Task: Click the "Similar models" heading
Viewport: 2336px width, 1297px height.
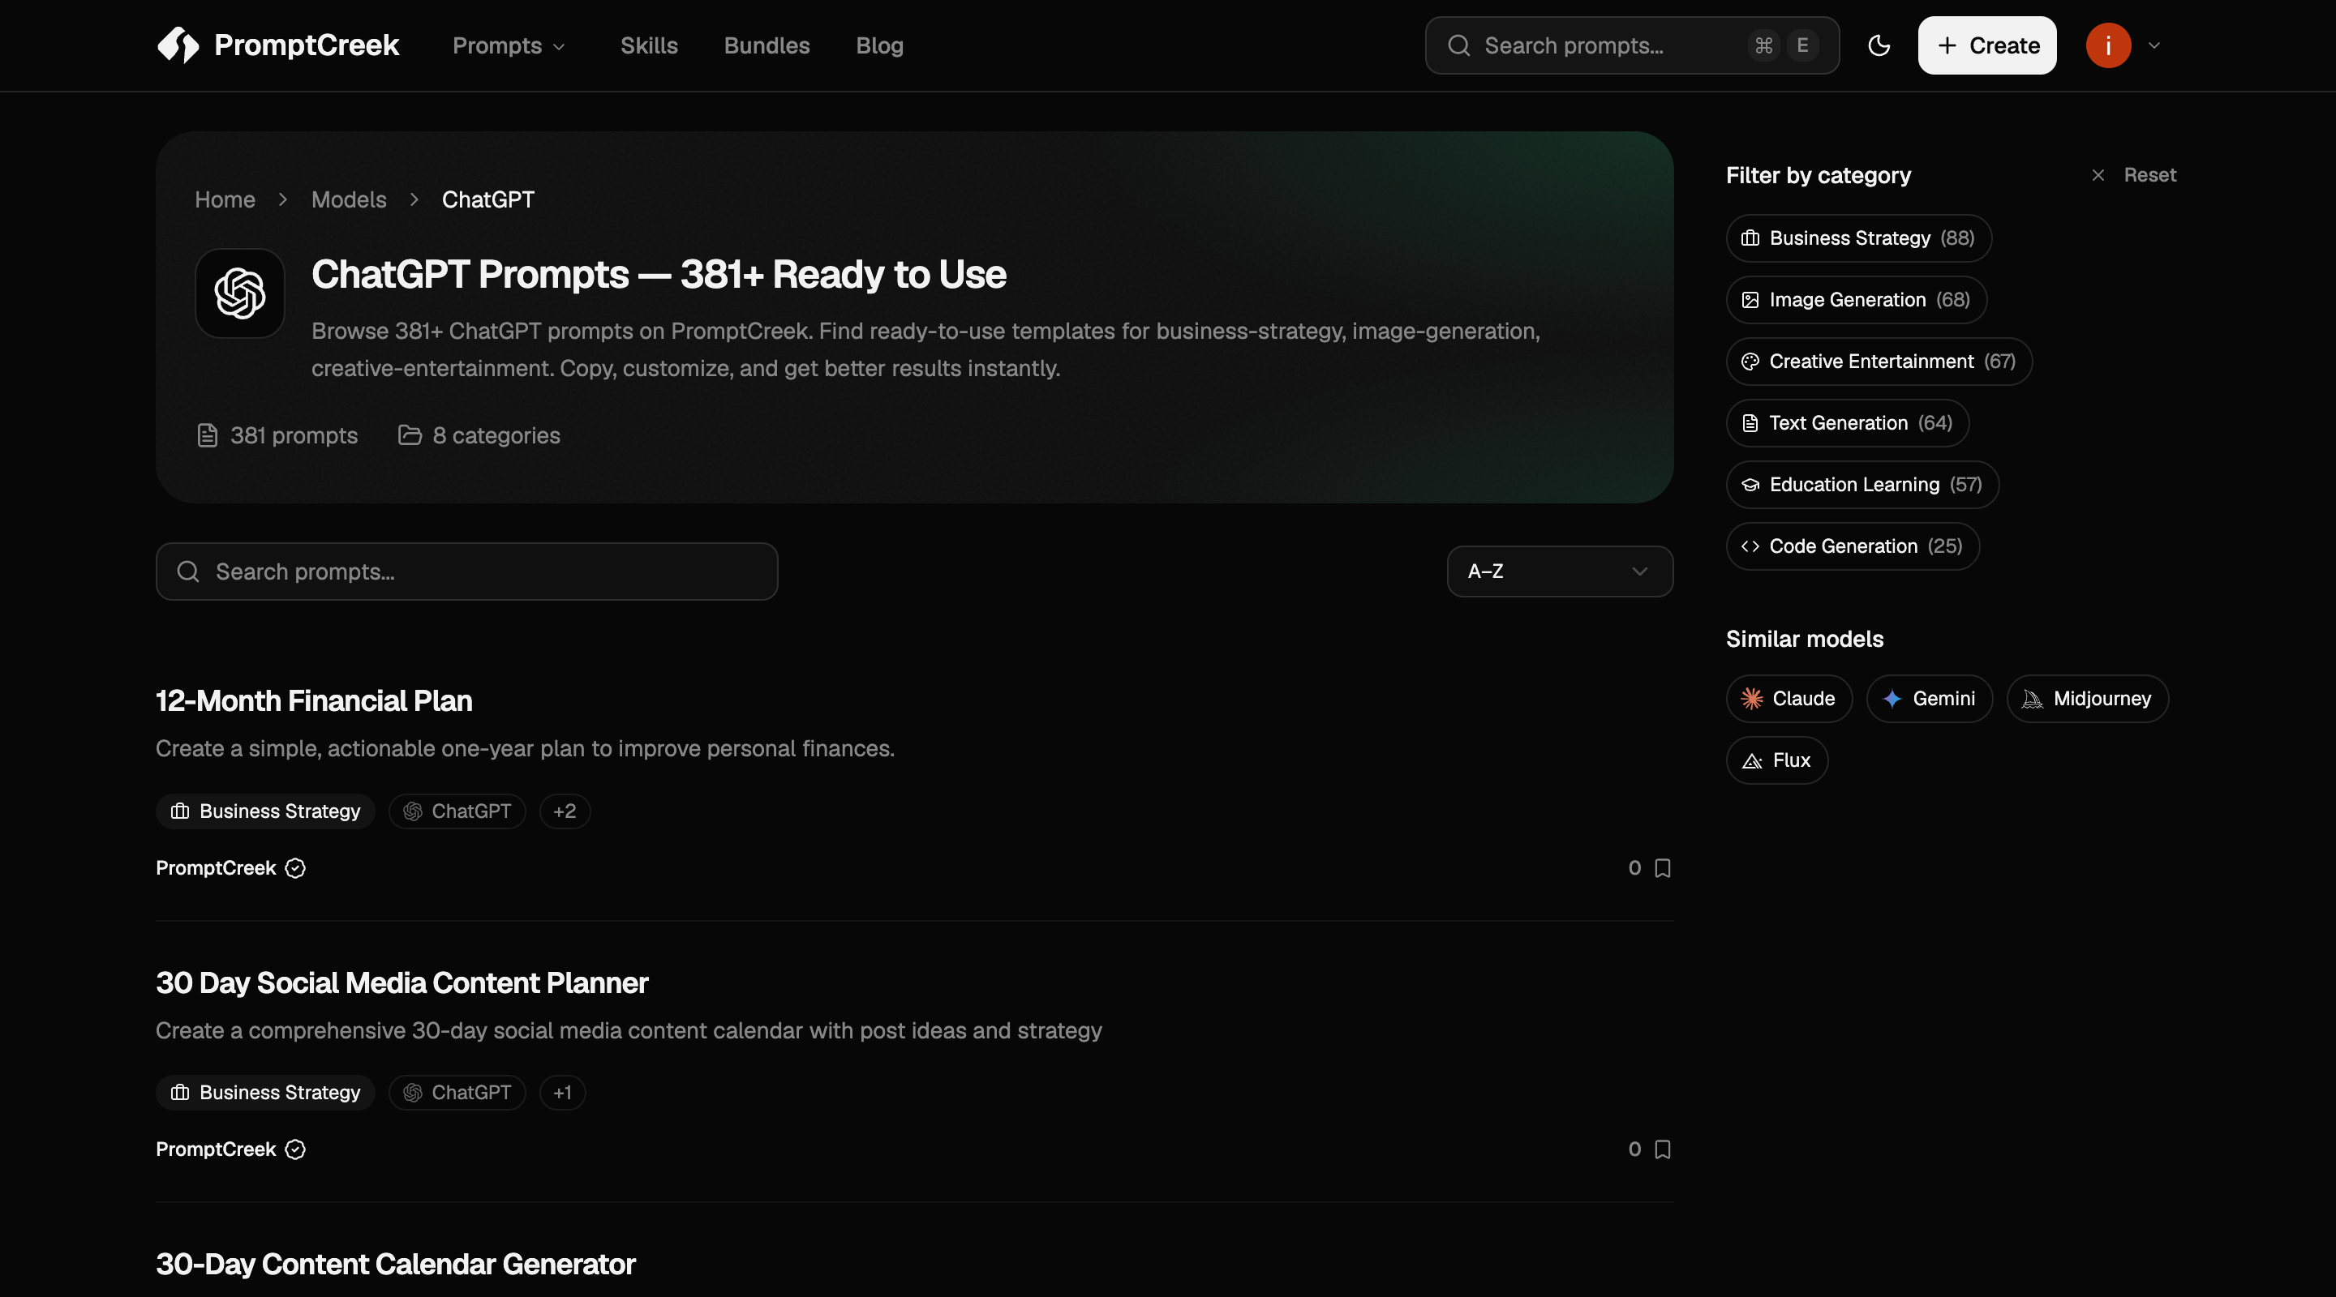Action: click(1805, 639)
